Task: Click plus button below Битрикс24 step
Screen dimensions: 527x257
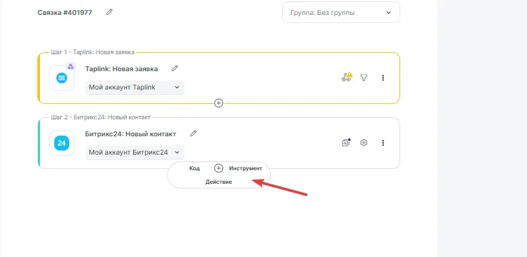Action: click(219, 168)
